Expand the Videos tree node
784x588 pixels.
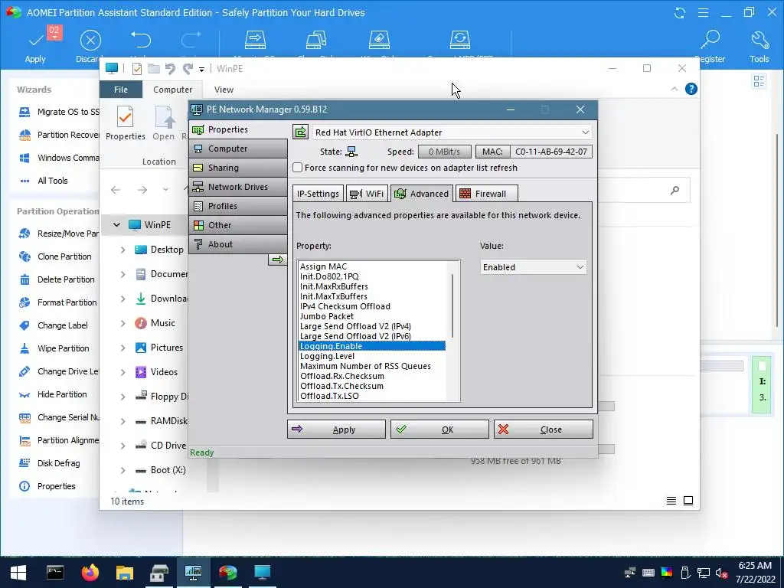pyautogui.click(x=123, y=372)
